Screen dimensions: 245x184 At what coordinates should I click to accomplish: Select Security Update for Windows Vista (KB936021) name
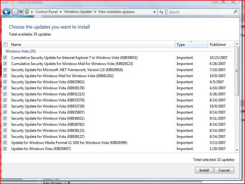(48, 118)
